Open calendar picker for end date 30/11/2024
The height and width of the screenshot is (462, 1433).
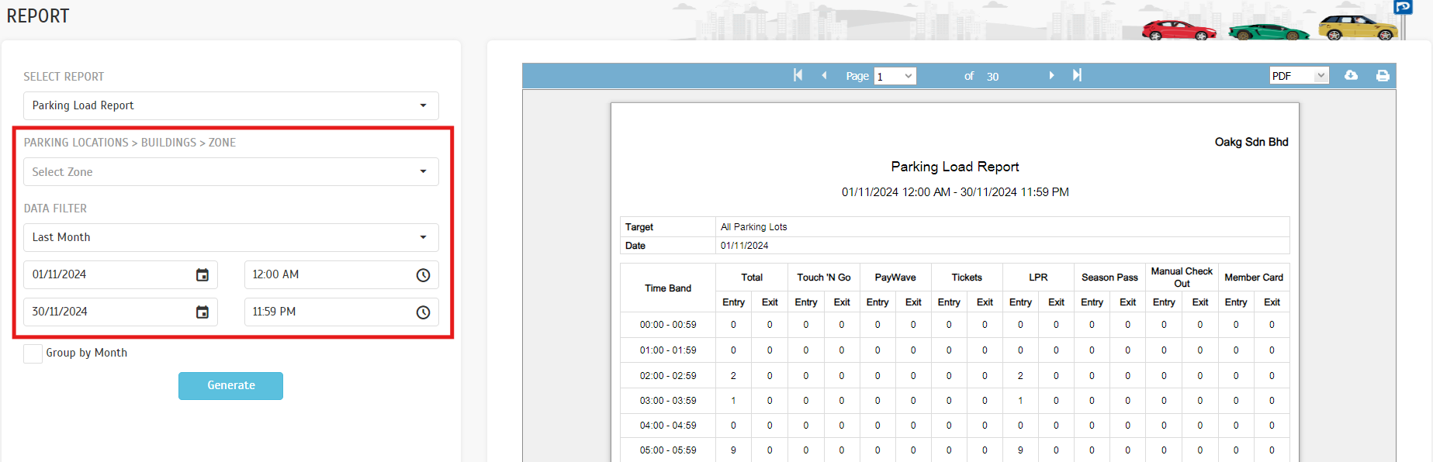coord(202,312)
